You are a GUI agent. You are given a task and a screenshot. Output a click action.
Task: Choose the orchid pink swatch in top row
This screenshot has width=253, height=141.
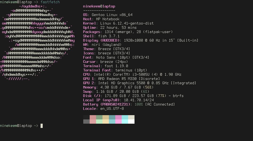pyautogui.click(x=118, y=117)
